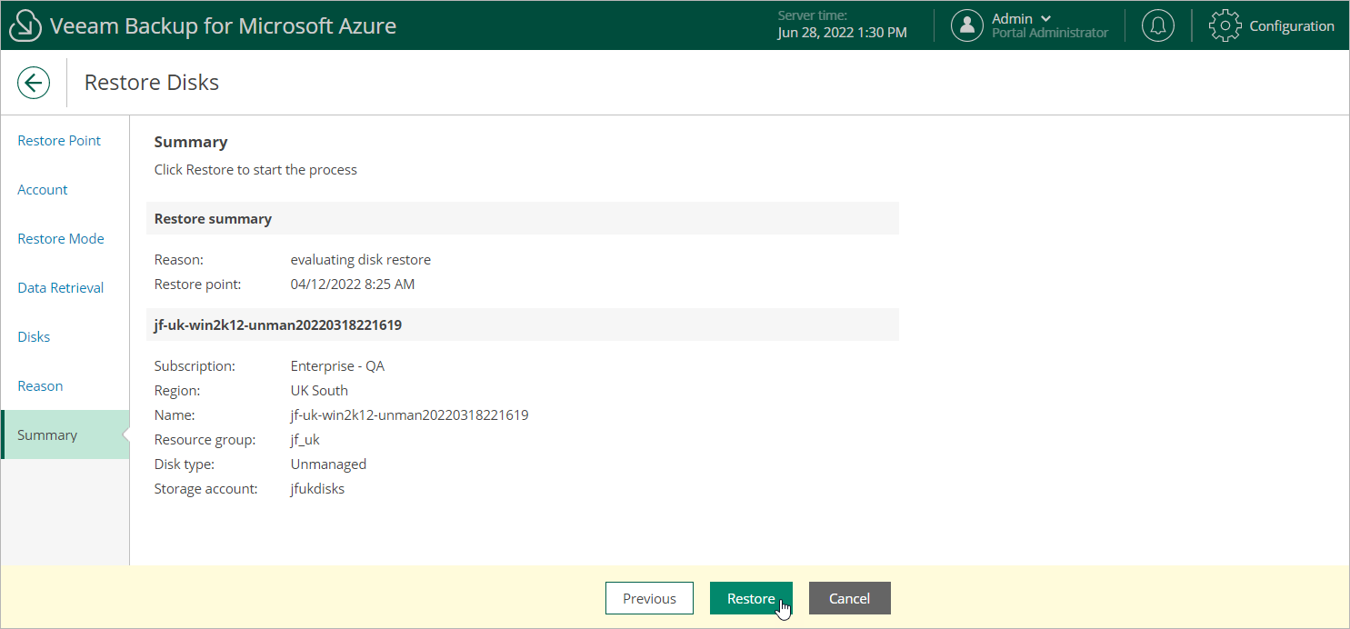The image size is (1350, 629).
Task: Go back using the arrow icon
Action: click(x=34, y=83)
